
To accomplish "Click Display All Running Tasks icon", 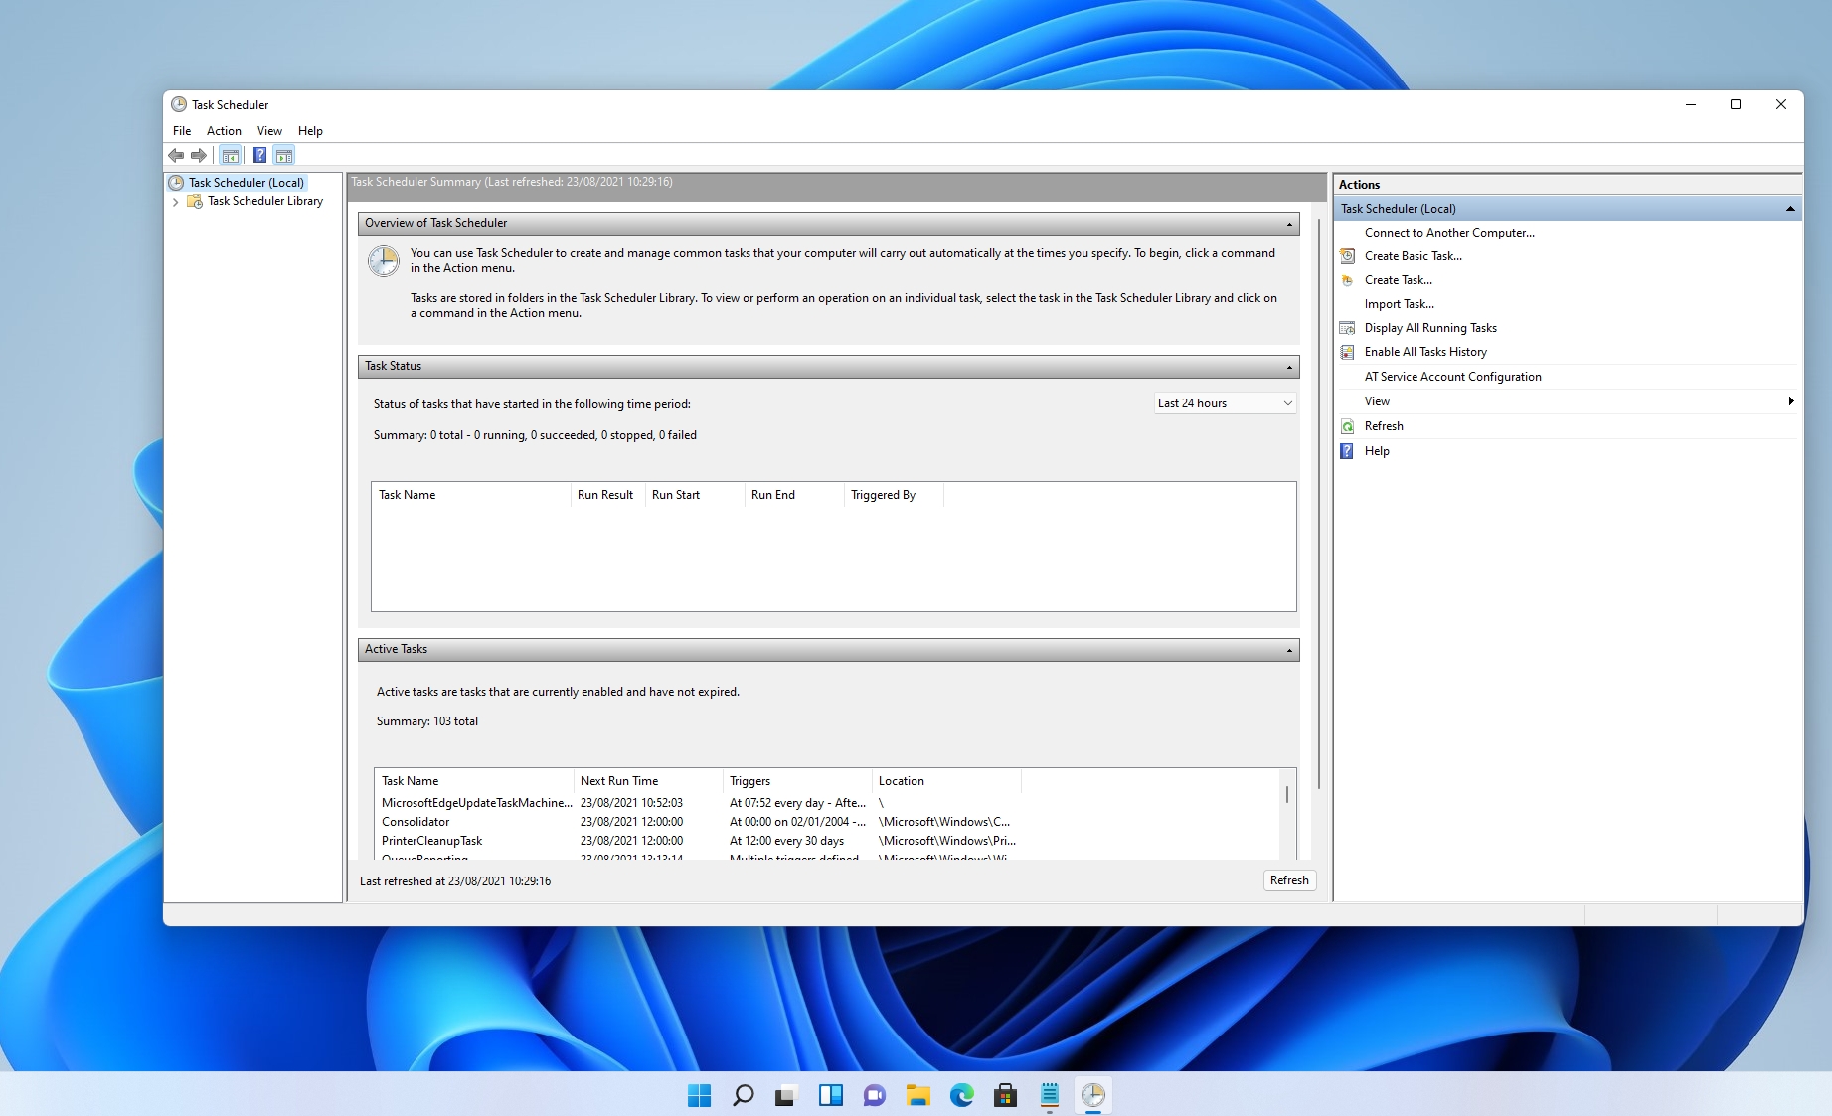I will pos(1347,328).
